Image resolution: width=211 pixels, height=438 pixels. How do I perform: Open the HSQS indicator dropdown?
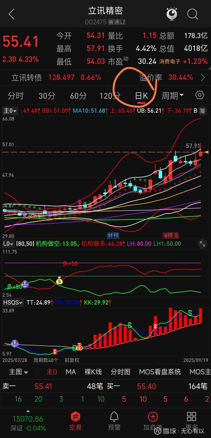13,302
